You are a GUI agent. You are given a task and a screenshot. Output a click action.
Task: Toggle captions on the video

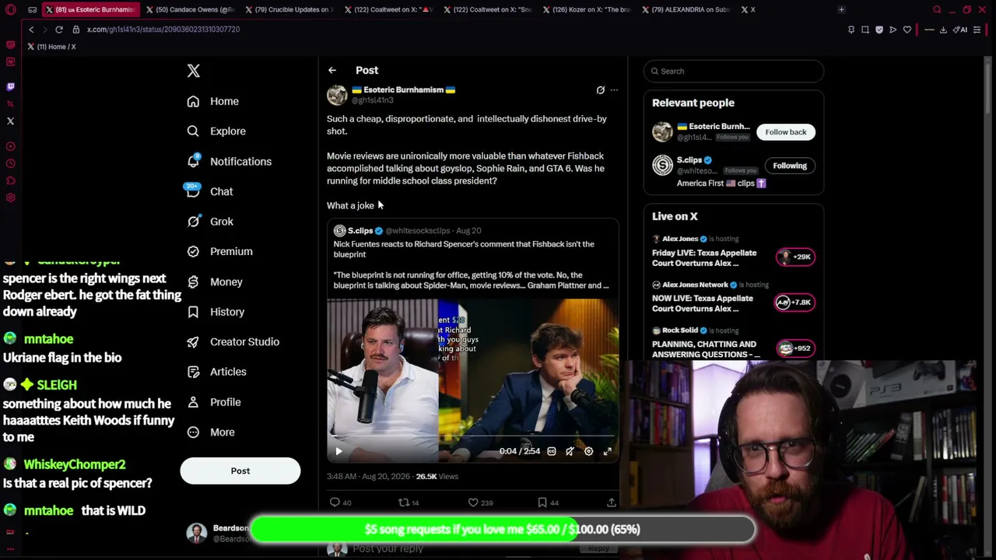(x=552, y=451)
